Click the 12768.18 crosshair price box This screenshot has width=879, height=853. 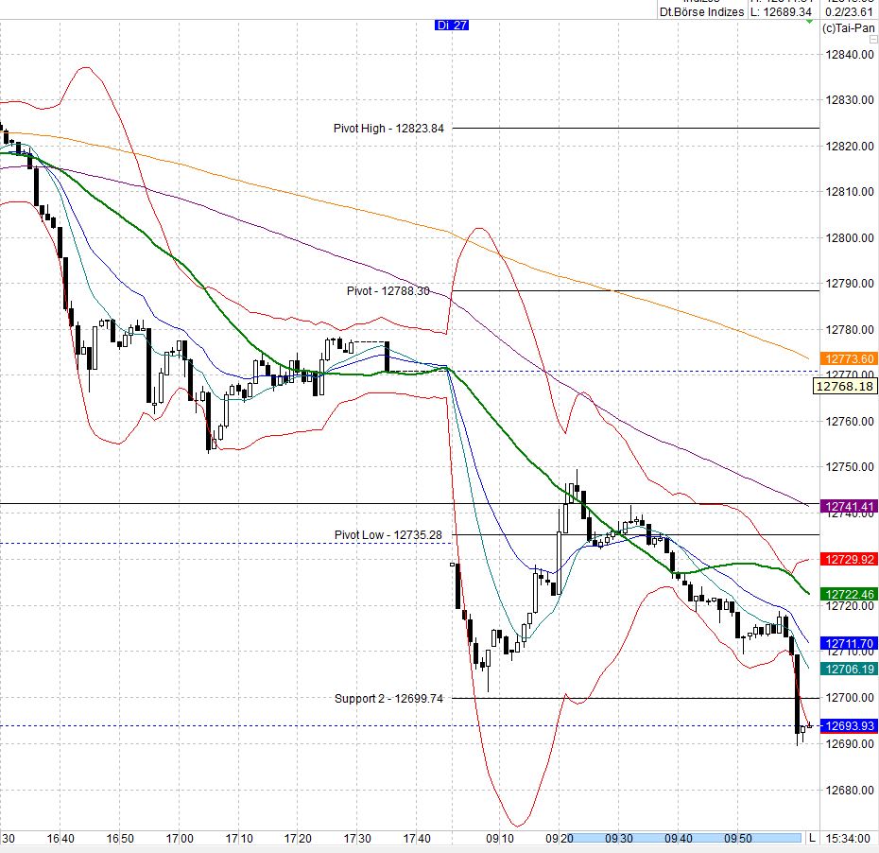point(845,387)
